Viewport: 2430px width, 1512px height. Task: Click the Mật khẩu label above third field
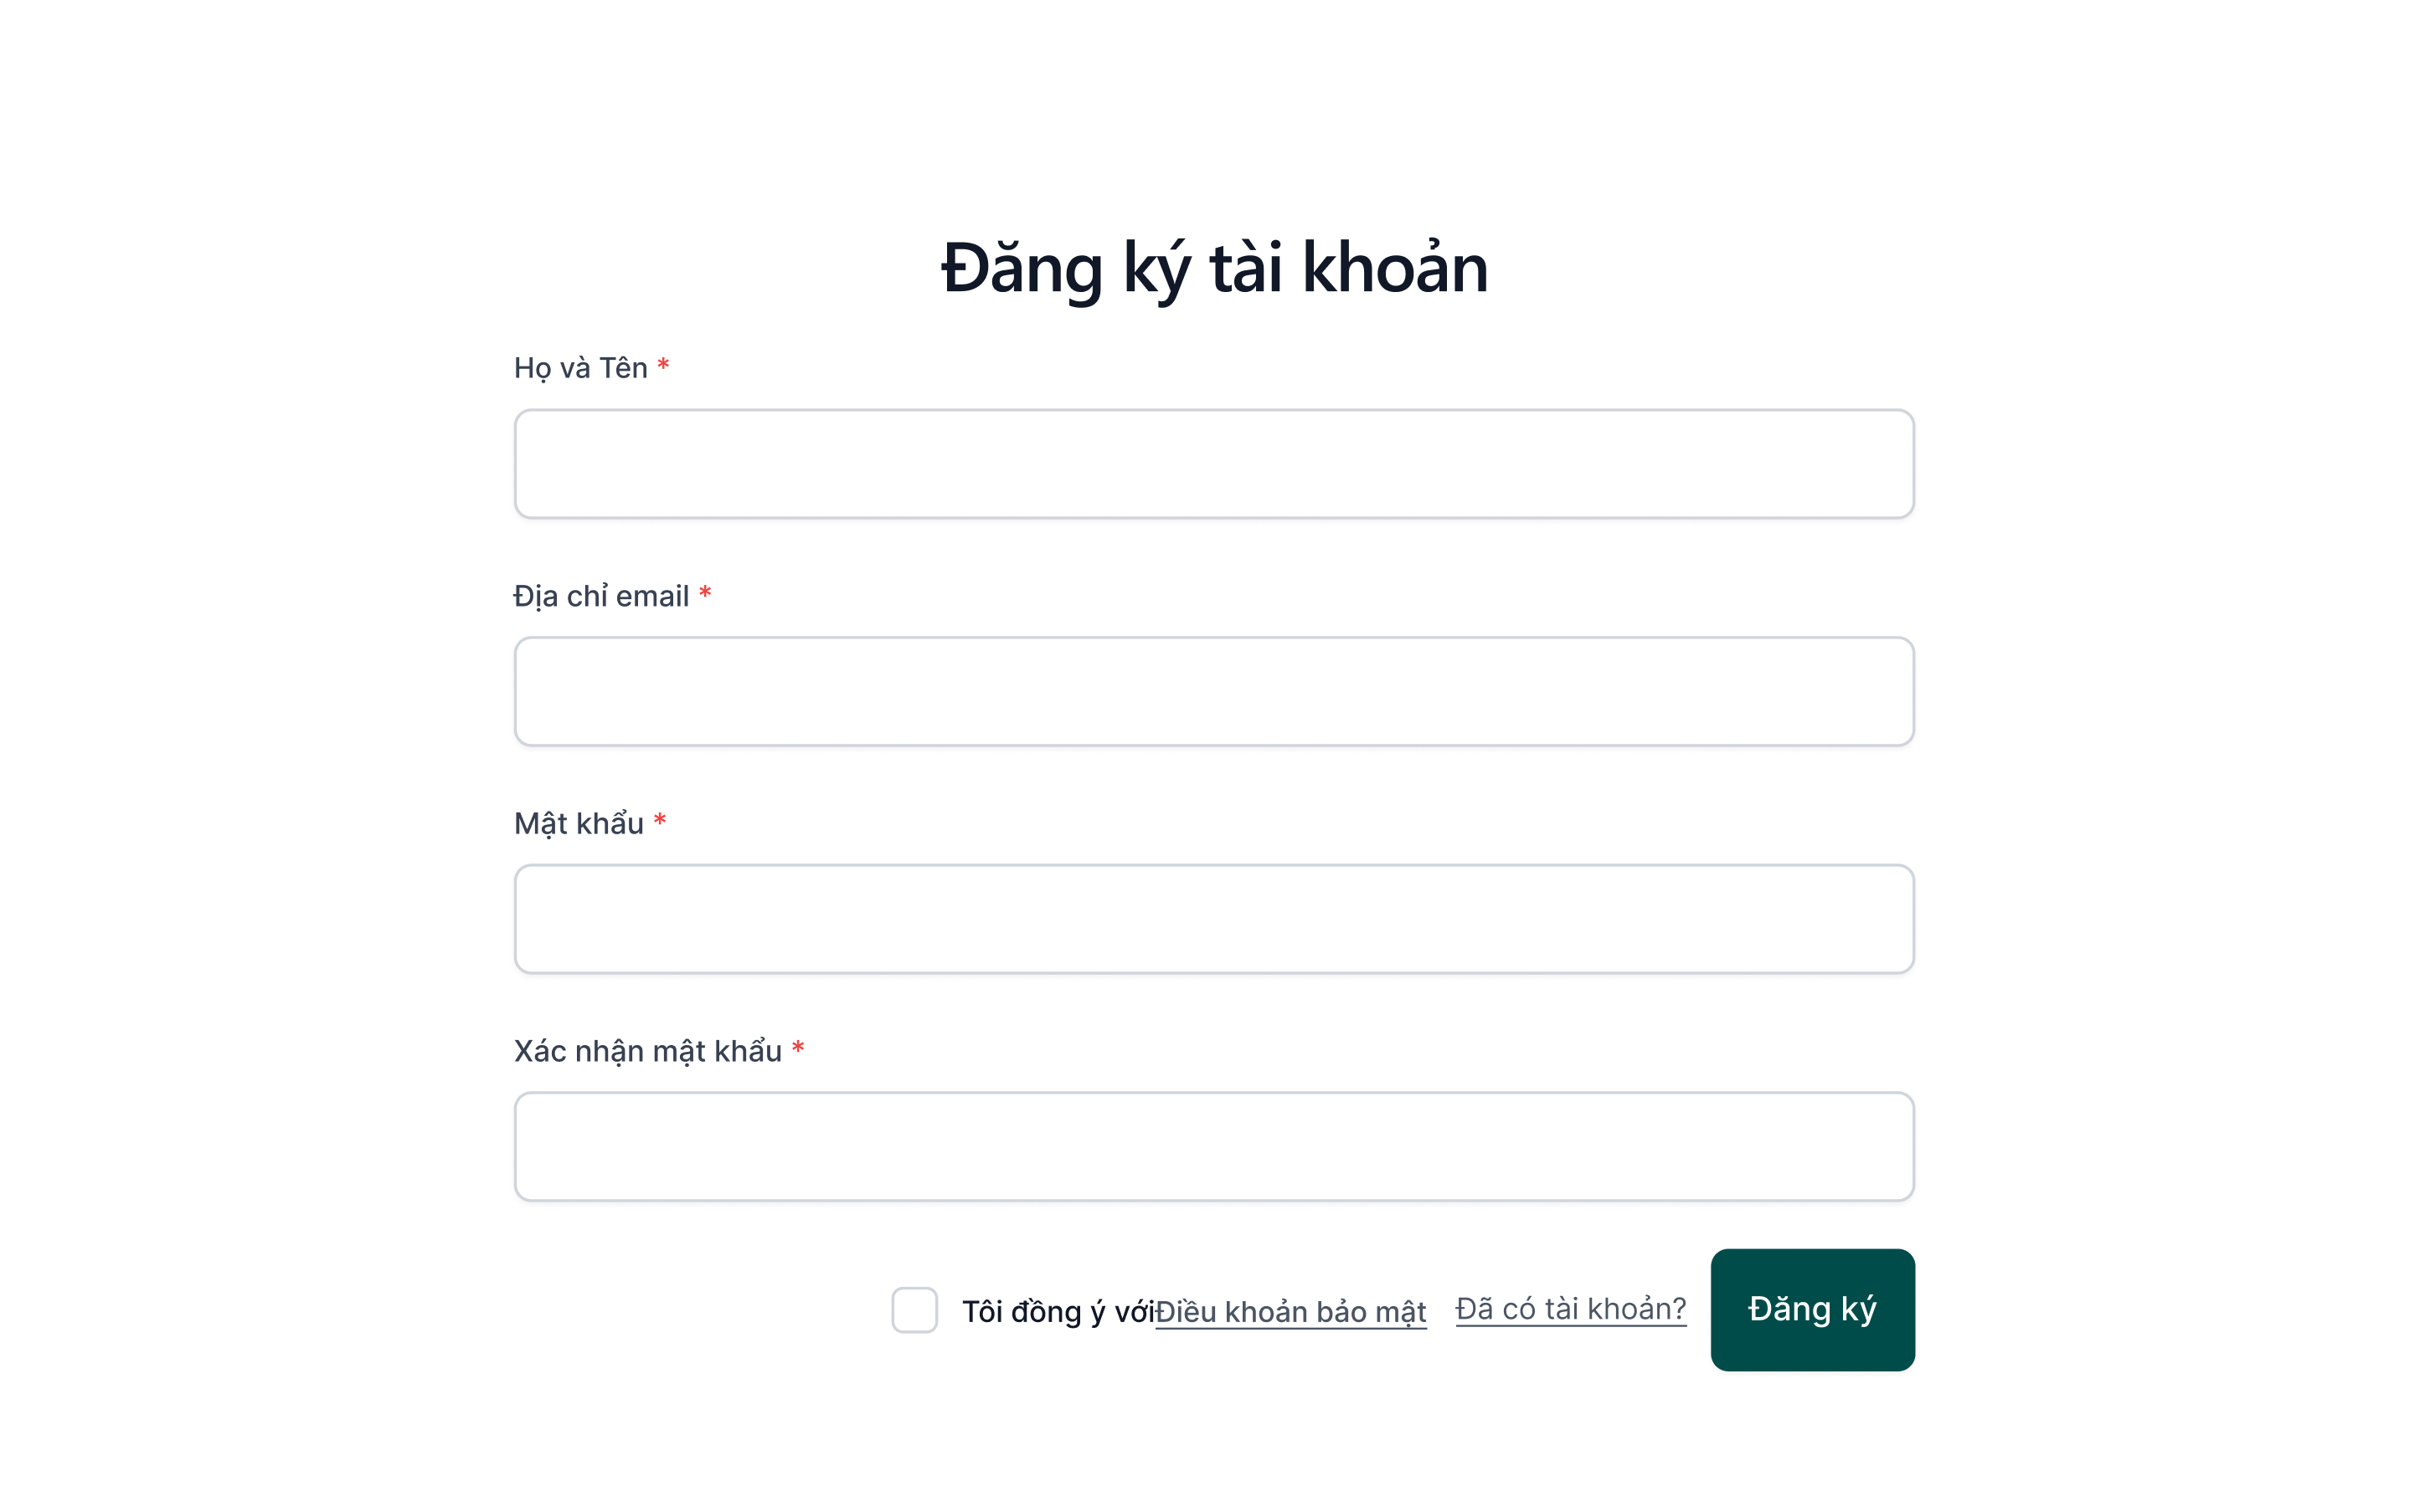point(579,823)
